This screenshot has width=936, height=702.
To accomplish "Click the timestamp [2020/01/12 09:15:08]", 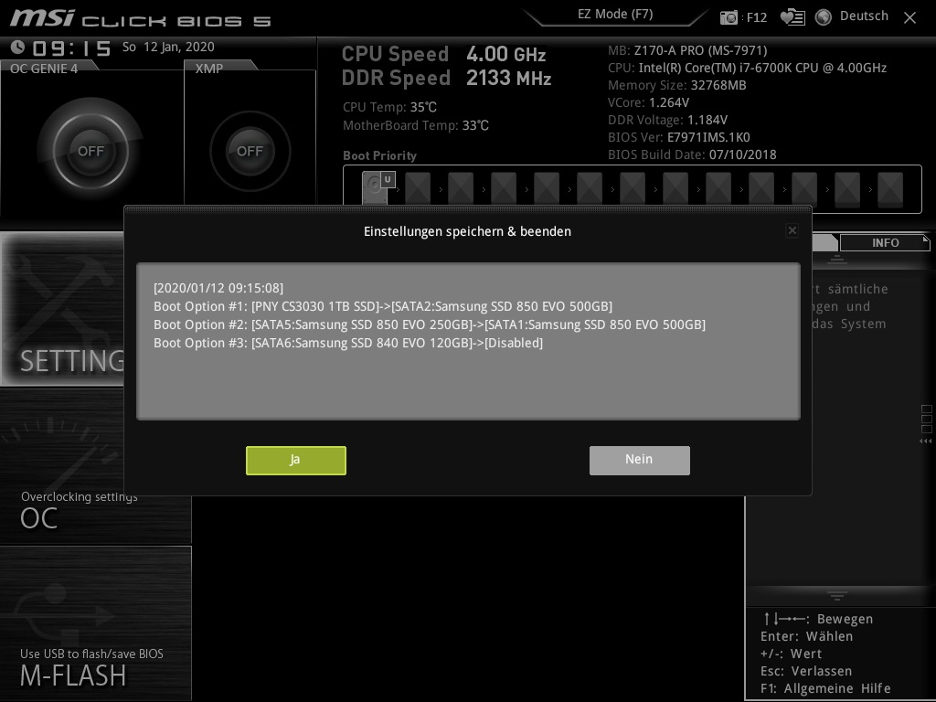I will [218, 288].
